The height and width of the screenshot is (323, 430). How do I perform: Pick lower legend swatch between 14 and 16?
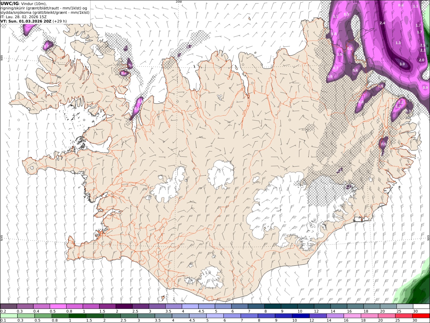[x=335, y=316]
